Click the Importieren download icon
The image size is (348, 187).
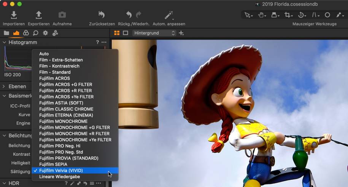[14, 15]
